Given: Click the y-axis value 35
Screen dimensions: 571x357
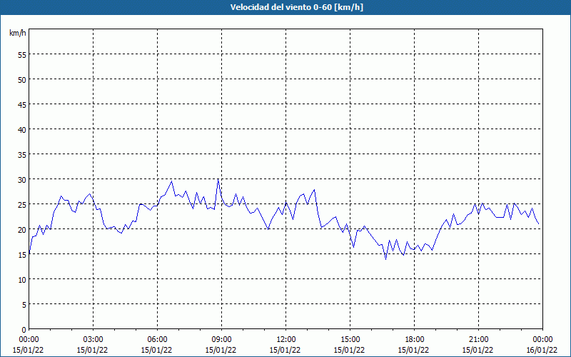Looking at the screenshot, I should point(22,154).
